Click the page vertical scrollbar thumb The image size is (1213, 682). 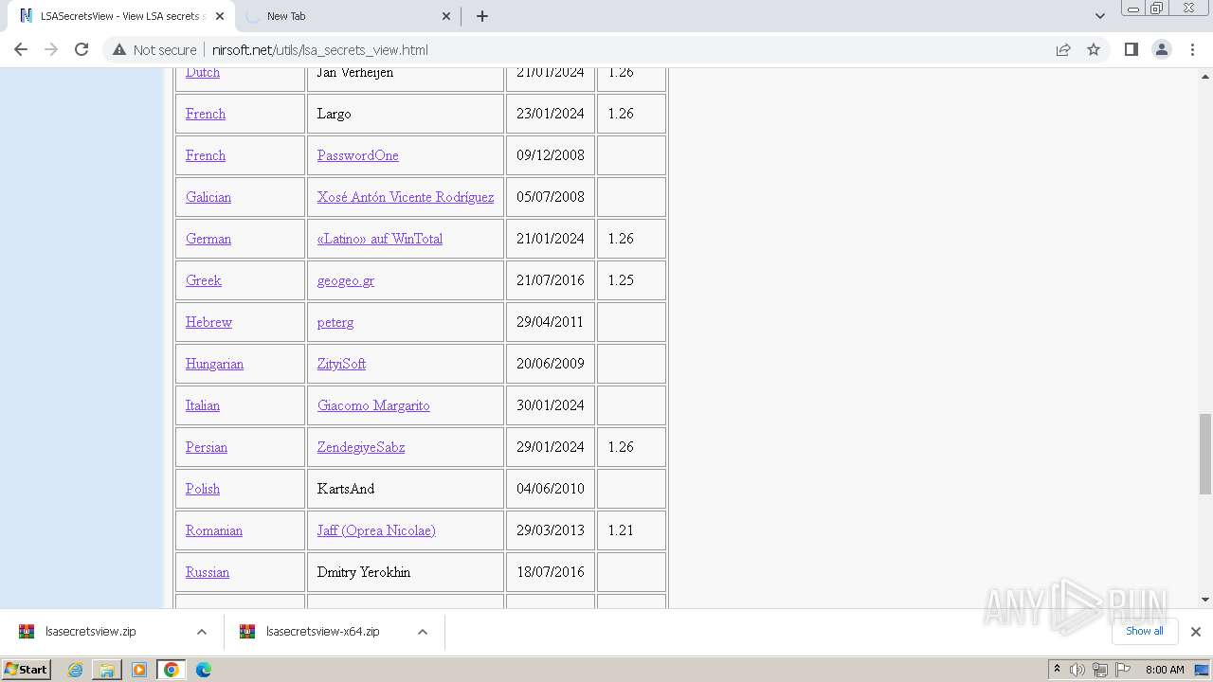[1205, 453]
